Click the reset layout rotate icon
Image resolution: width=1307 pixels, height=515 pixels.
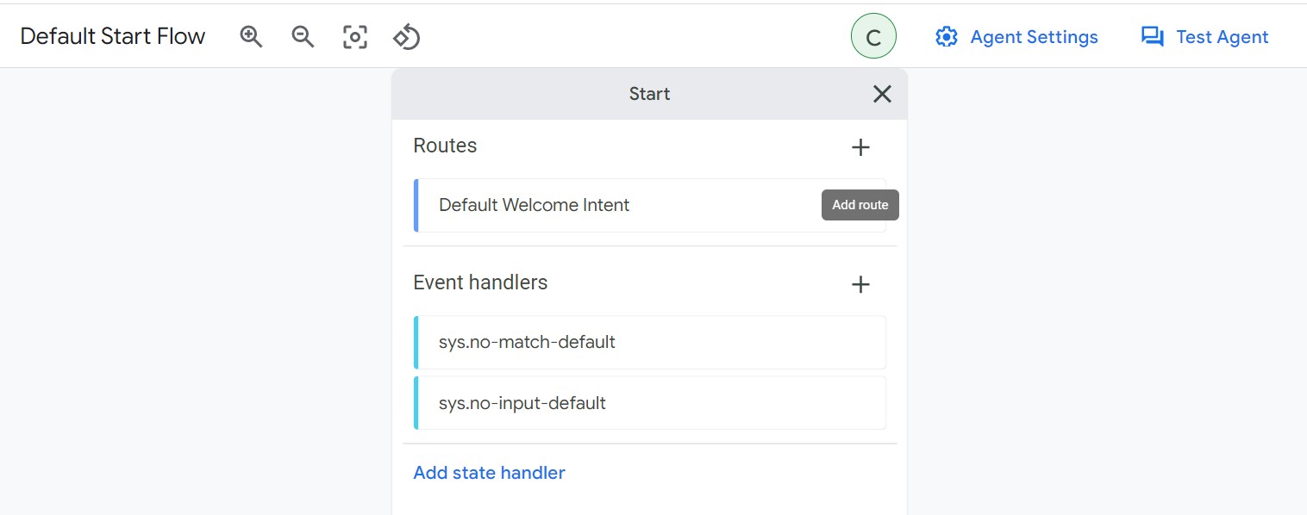(x=406, y=37)
